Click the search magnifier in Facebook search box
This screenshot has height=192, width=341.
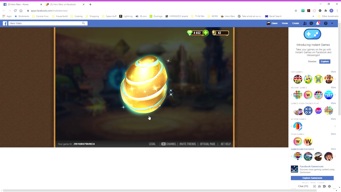click(x=83, y=23)
